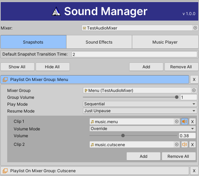Click the Cutscene playlist stack icon

(x=5, y=171)
